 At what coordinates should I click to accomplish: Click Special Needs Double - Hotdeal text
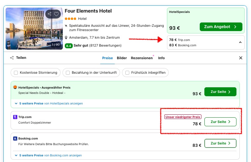point(42,93)
